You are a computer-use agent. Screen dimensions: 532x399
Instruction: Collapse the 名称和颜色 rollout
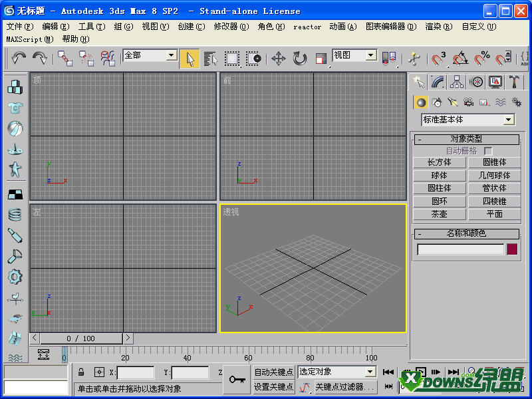point(467,233)
